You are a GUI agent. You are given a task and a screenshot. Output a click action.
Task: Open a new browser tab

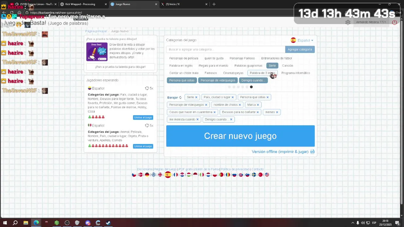[x=214, y=4]
